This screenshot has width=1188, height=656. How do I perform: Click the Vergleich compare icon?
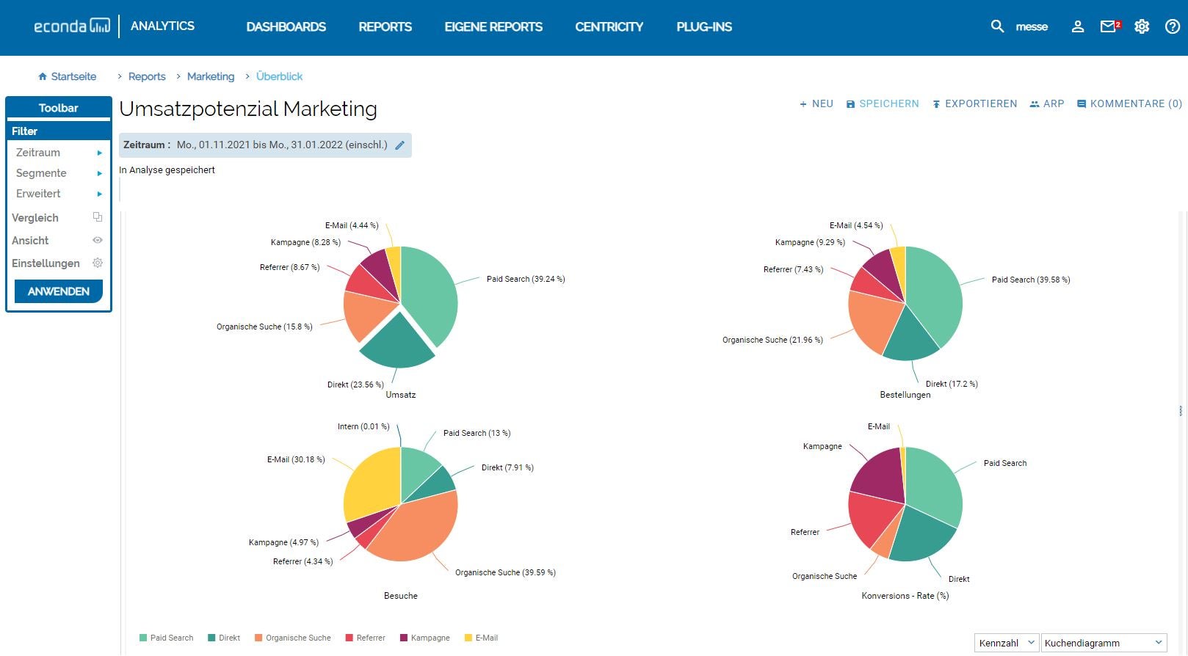[x=98, y=217]
